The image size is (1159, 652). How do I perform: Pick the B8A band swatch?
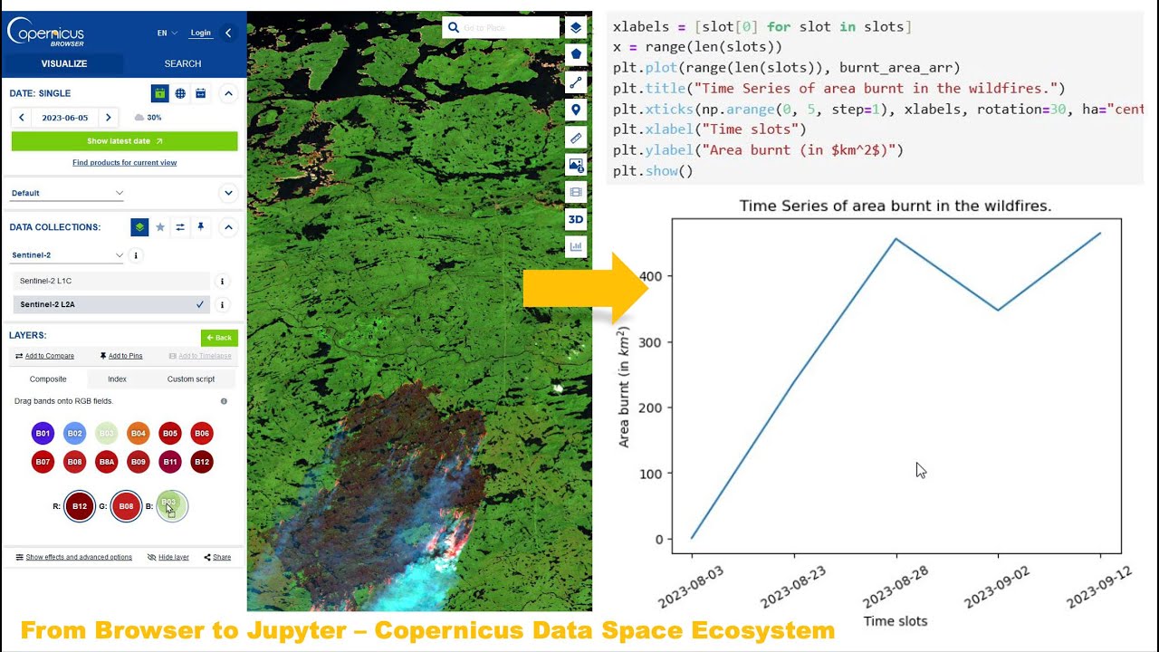point(106,462)
